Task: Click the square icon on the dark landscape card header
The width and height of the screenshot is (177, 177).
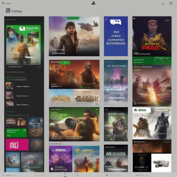Action: (125, 147)
